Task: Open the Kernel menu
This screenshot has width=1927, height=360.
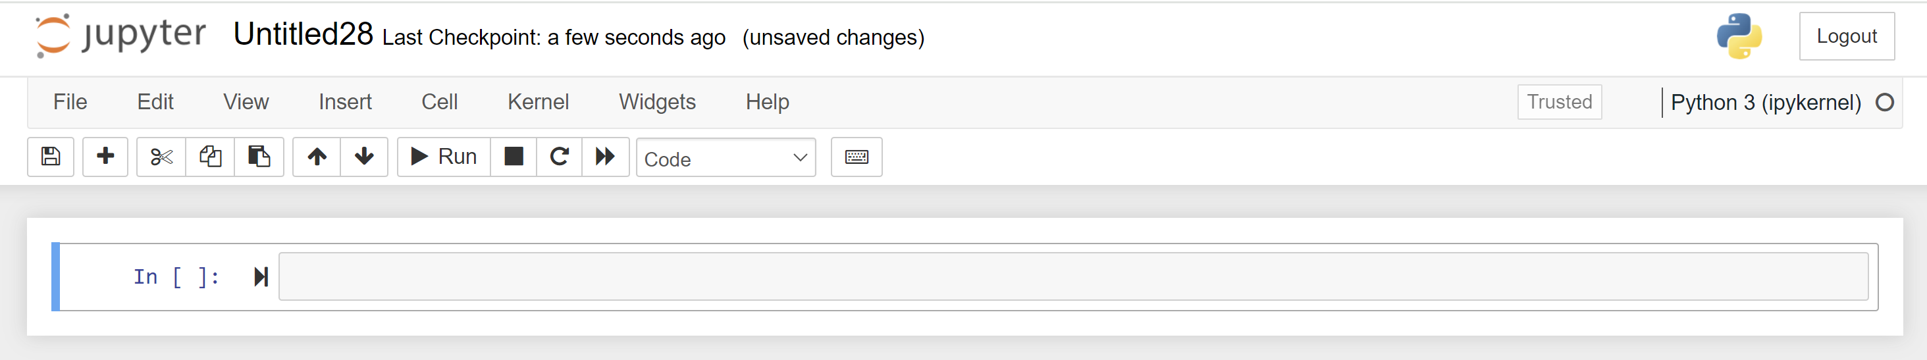Action: (538, 102)
